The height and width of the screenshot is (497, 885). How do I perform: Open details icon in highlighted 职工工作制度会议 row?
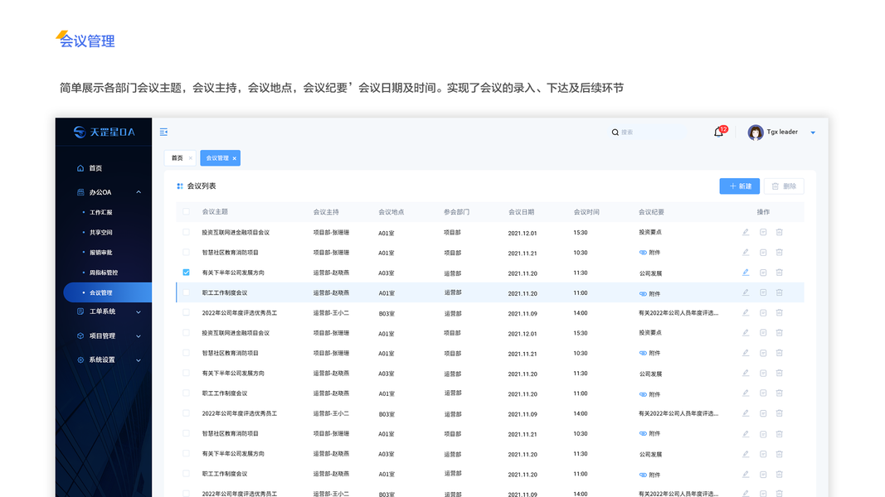763,293
